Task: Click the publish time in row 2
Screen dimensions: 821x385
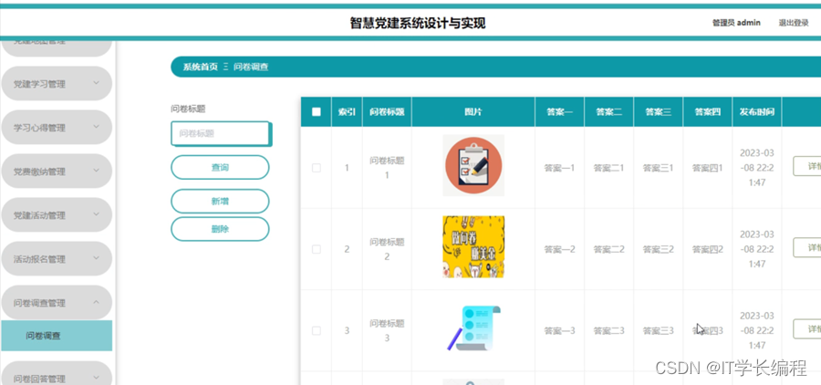Action: click(757, 249)
